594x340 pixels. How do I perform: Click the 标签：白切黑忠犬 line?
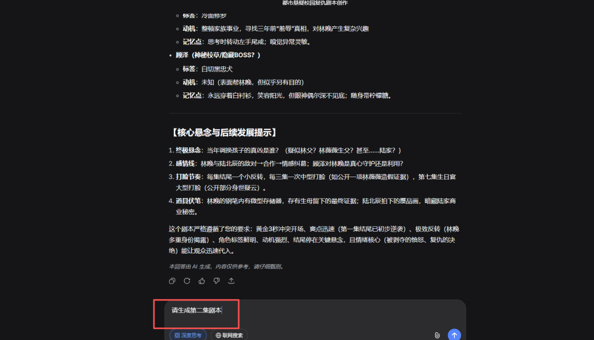(207, 69)
